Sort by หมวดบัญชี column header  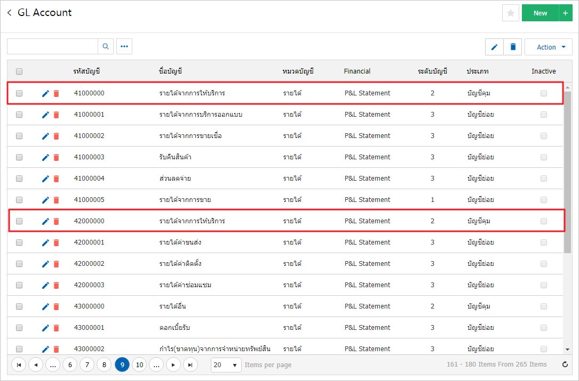coord(298,71)
